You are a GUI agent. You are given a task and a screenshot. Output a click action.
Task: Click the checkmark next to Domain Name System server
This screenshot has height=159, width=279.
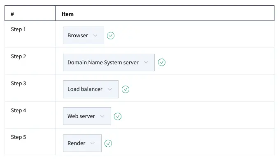click(x=162, y=62)
